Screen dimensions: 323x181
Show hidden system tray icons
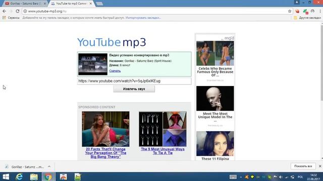[241, 177]
